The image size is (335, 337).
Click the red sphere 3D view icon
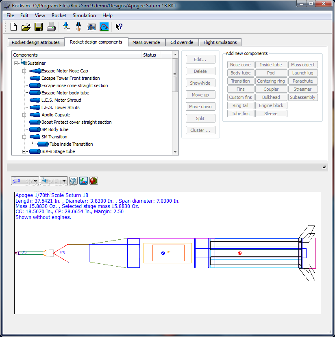pos(94,181)
